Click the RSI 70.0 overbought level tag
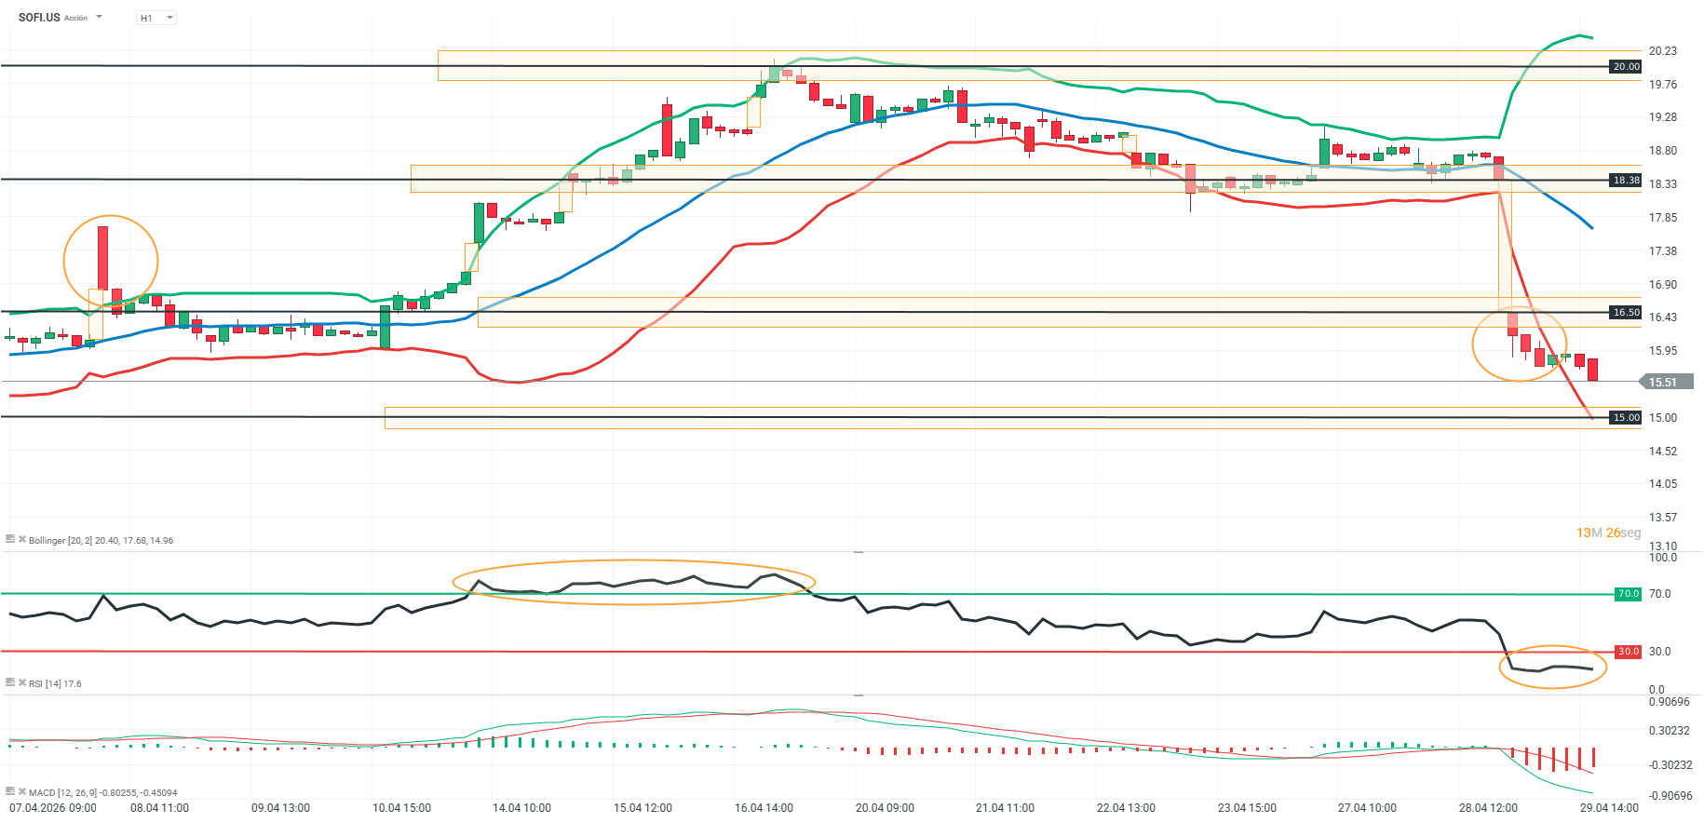 pyautogui.click(x=1628, y=593)
